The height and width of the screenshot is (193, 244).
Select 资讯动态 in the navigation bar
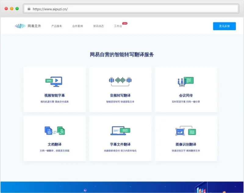click(x=98, y=26)
